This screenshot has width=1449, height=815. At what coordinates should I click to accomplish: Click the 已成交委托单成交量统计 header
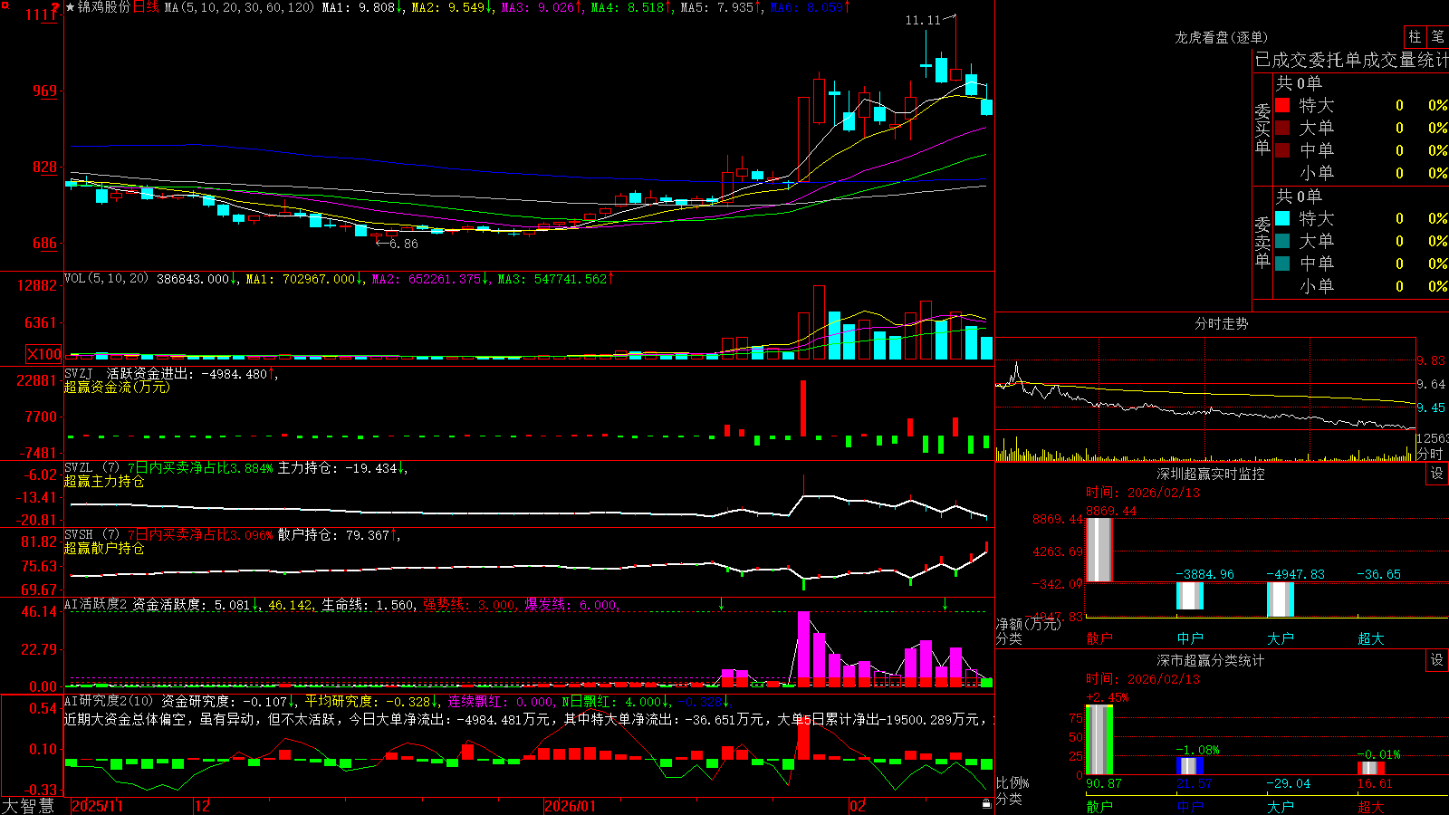(1351, 61)
